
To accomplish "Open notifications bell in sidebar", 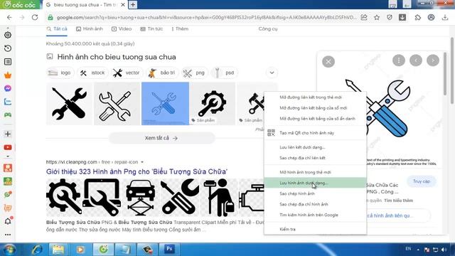I will 8,221.
